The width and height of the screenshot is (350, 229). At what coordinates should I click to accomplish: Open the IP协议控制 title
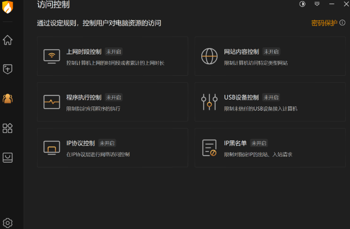pyautogui.click(x=80, y=143)
